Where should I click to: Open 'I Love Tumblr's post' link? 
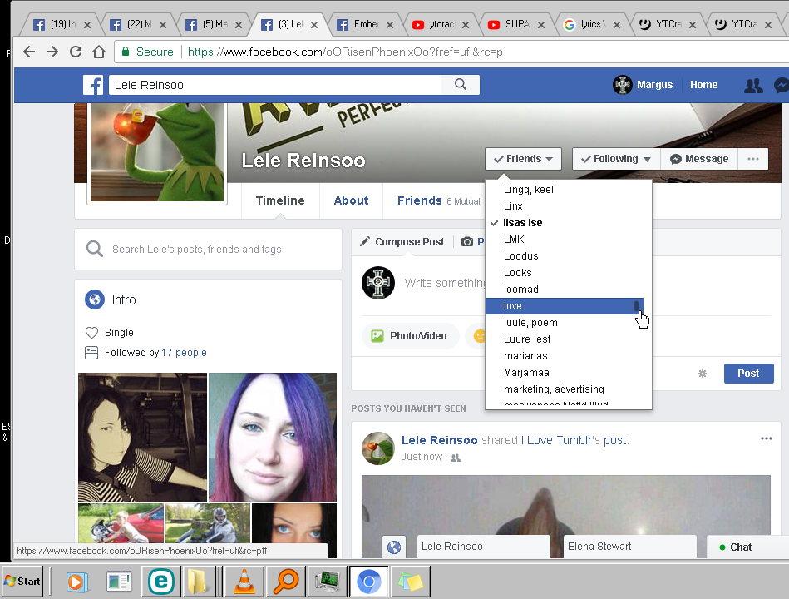[574, 440]
